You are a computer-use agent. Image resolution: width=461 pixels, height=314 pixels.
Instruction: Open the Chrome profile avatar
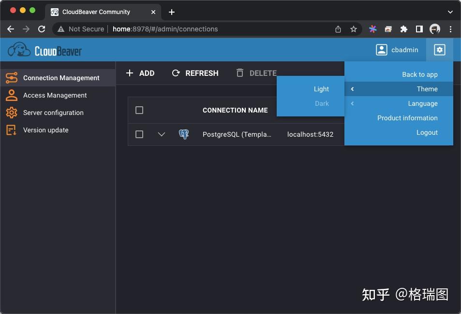(x=435, y=29)
